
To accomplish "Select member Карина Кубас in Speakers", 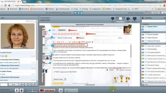I will pos(154,27).
